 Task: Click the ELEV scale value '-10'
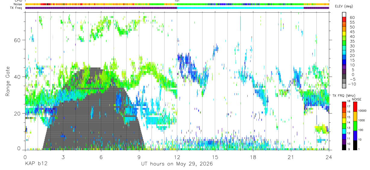(351, 84)
